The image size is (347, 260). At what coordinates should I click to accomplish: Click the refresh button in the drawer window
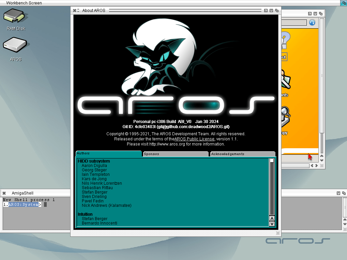(x=312, y=22)
